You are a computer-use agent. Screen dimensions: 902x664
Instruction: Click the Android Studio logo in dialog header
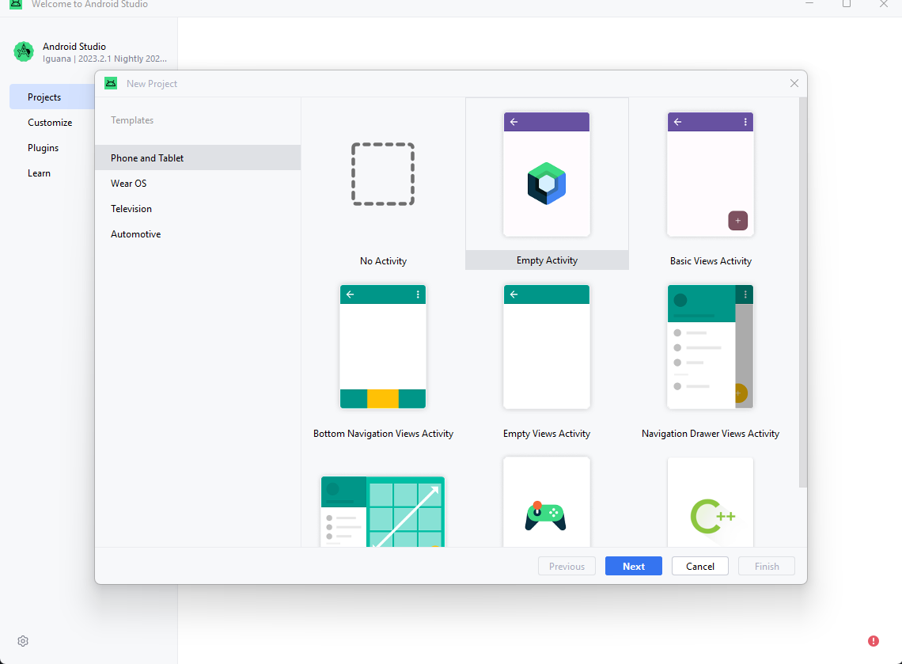point(111,83)
